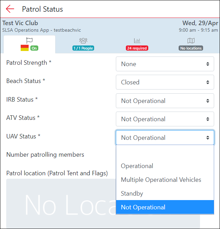220x229 pixels.
Task: Choose Operational from the UAV list
Action: pyautogui.click(x=137, y=166)
